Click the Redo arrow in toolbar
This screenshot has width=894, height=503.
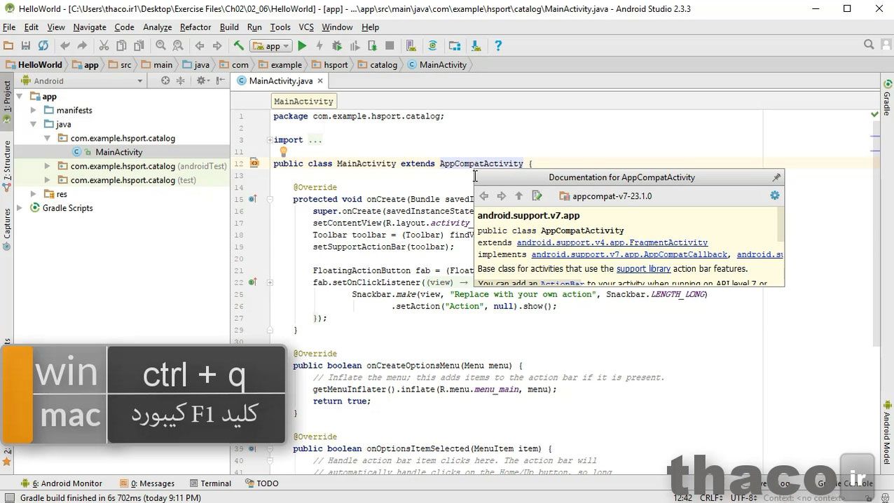coord(82,46)
